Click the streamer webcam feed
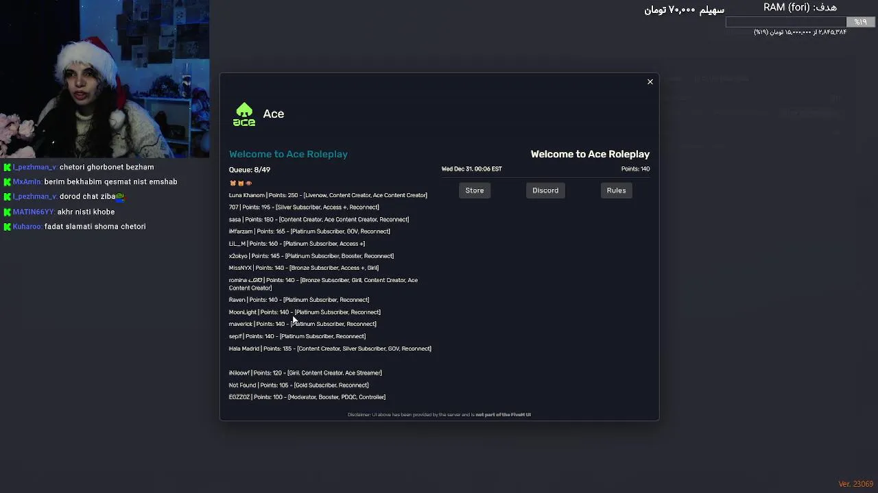This screenshot has height=493, width=878. tap(104, 79)
